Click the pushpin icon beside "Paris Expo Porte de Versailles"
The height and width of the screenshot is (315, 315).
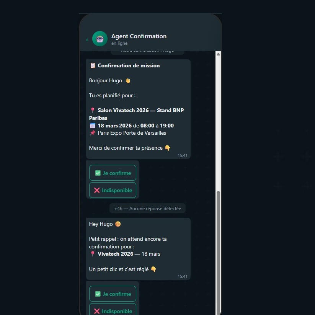(93, 133)
